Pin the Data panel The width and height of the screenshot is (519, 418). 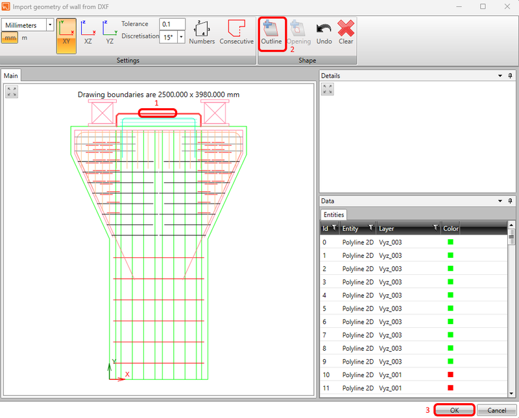(510, 201)
